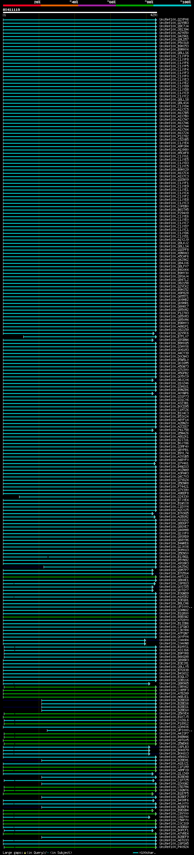The width and height of the screenshot is (194, 855).
Task: Select label UniRef100_C1P7Z5
Action: pos(174,780)
